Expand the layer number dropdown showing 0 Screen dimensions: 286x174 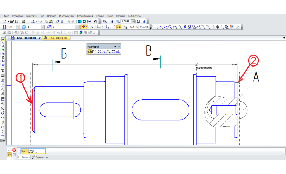pyautogui.click(x=77, y=27)
